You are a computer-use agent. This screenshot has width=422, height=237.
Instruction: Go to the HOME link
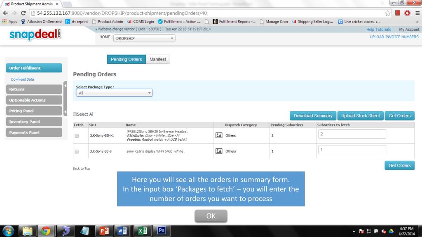click(x=105, y=37)
